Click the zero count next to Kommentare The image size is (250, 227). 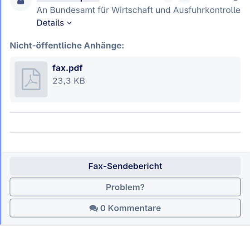tap(103, 208)
